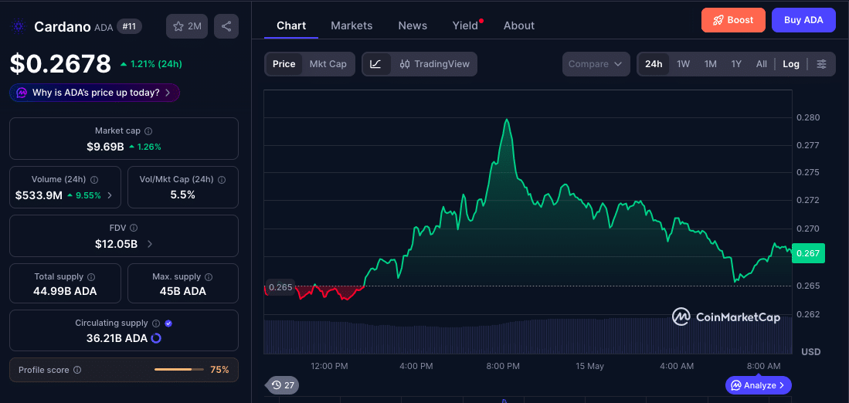Open the Compare dropdown
849x403 pixels.
[x=596, y=64]
